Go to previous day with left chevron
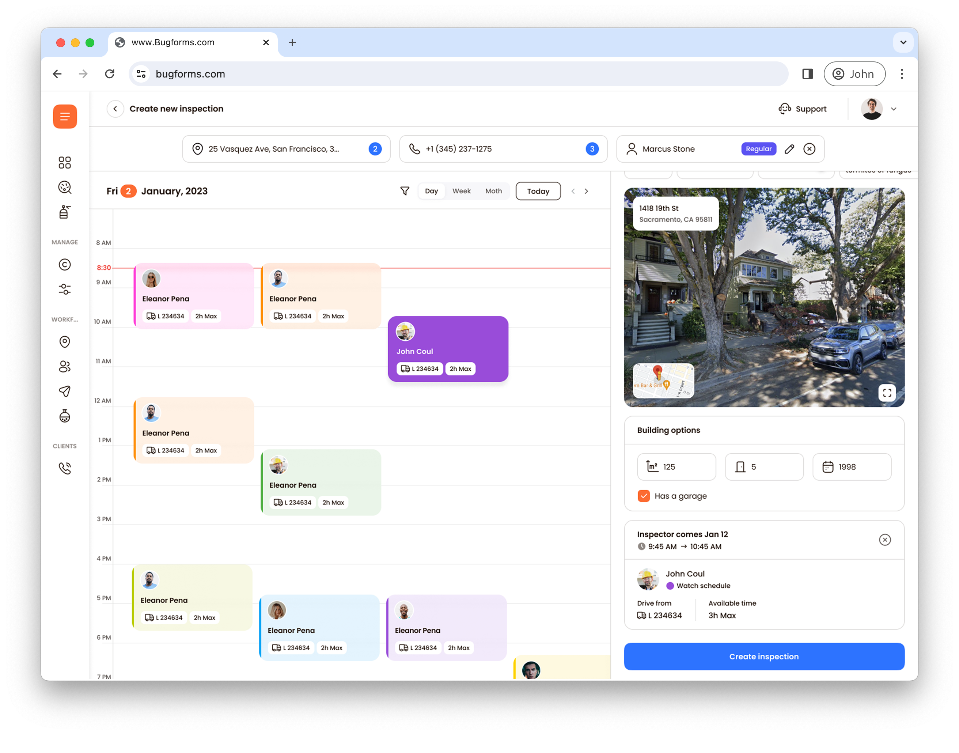The height and width of the screenshot is (753, 959). click(573, 191)
